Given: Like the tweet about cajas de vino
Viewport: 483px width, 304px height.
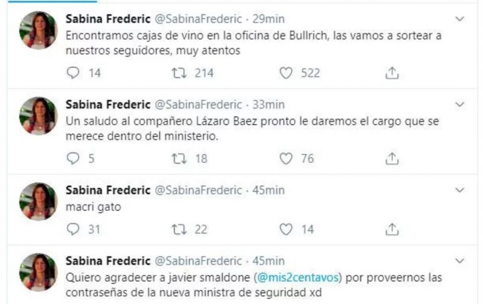Looking at the screenshot, I should [286, 73].
